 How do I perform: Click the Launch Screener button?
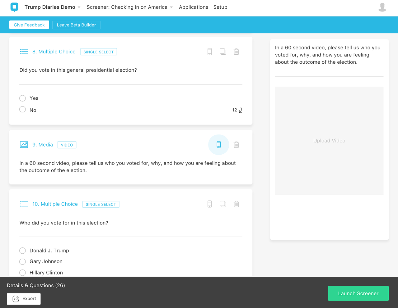(x=358, y=293)
